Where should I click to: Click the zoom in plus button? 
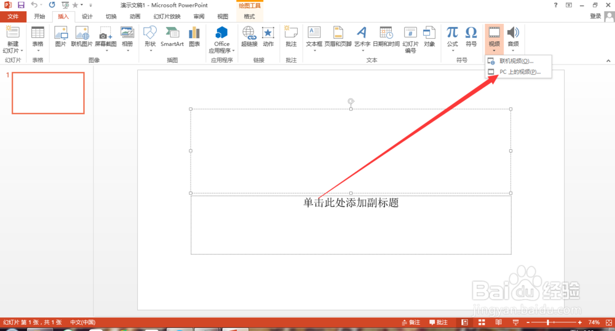(x=580, y=322)
